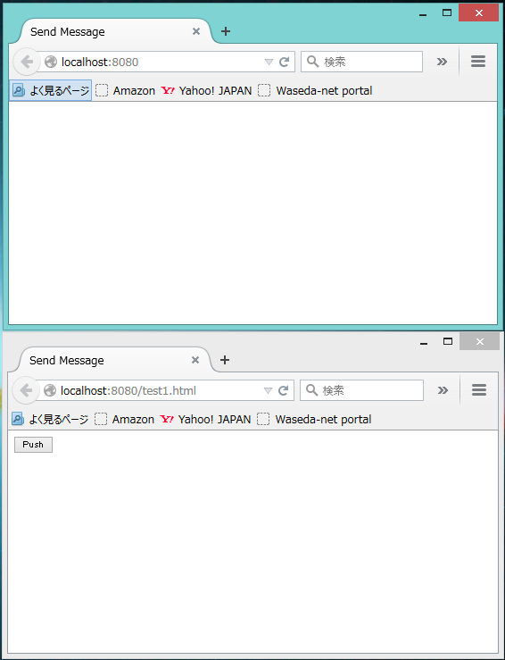Close the Send Message tab in bottom window
505x660 pixels.
coord(195,360)
